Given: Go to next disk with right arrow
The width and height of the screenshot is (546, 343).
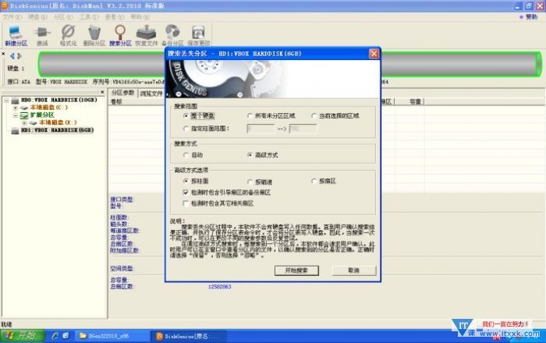Looking at the screenshot, I should [19, 56].
